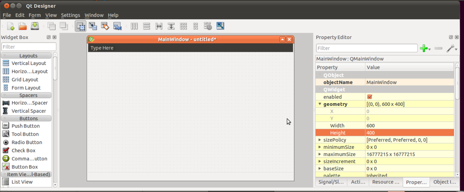The height and width of the screenshot is (192, 464).
Task: Switch to the Object Inspector tab
Action: coord(445,182)
